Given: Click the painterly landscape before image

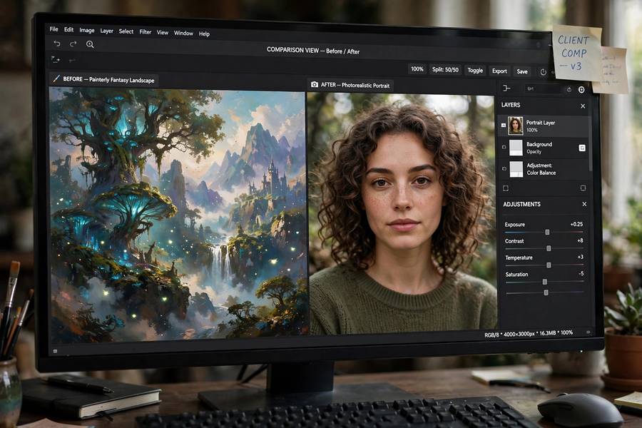Looking at the screenshot, I should 178,214.
